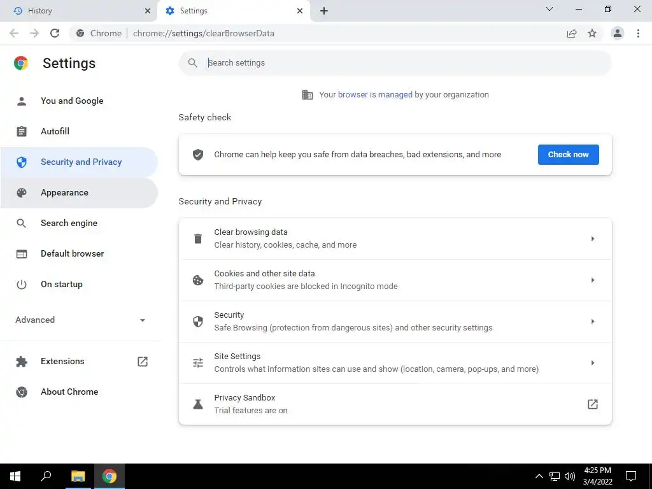The image size is (652, 489).
Task: Click the site info Chrome chip
Action: [99, 33]
